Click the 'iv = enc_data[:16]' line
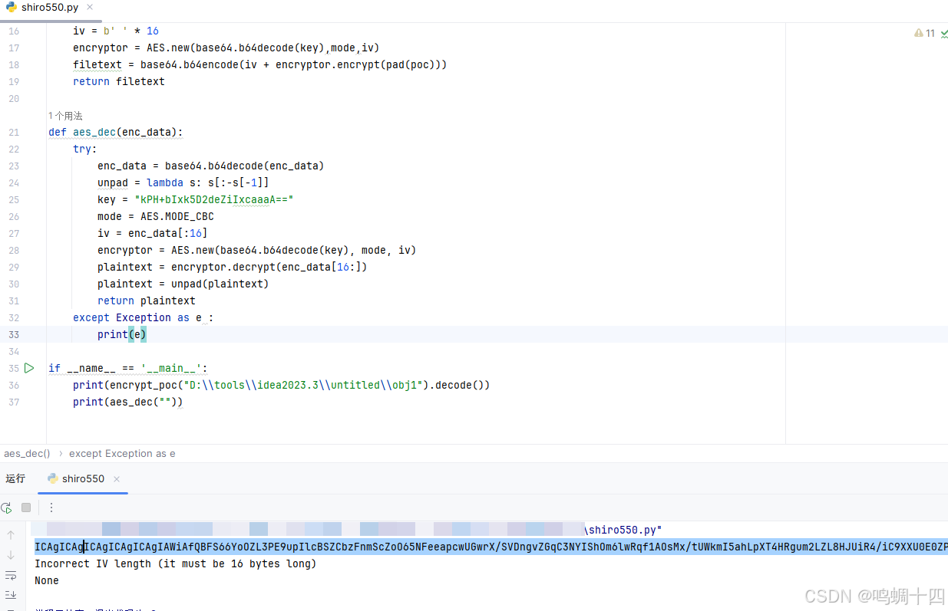The image size is (948, 611). click(153, 233)
